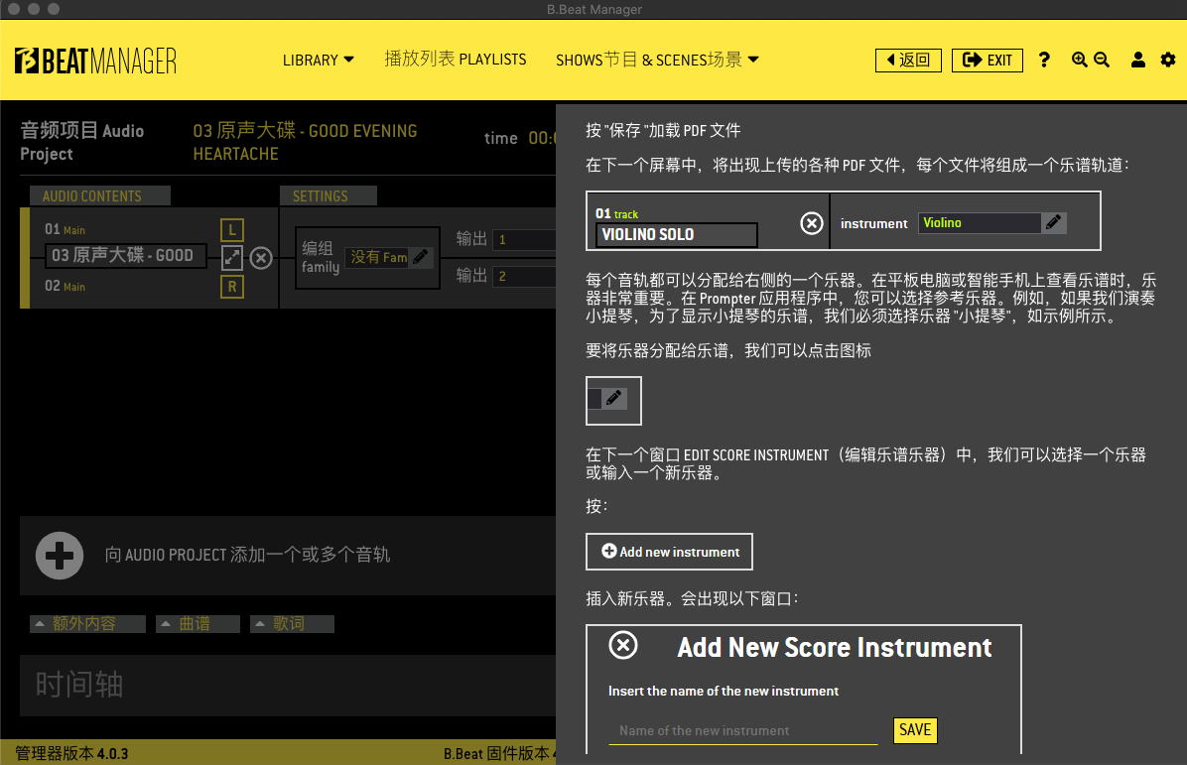Open the 播放列表 PLAYLISTS menu
Image resolution: width=1187 pixels, height=765 pixels.
point(455,59)
